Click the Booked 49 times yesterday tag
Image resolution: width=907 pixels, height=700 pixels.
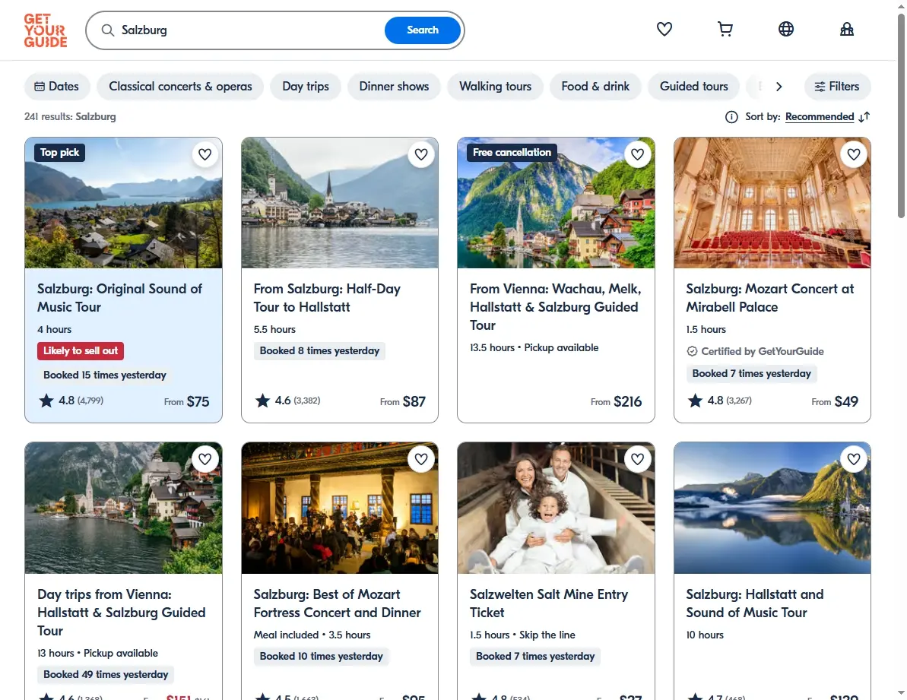click(x=106, y=675)
